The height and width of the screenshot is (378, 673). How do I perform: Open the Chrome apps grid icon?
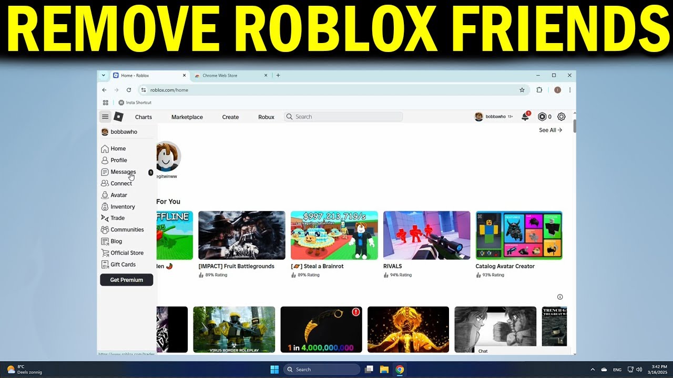click(x=105, y=102)
